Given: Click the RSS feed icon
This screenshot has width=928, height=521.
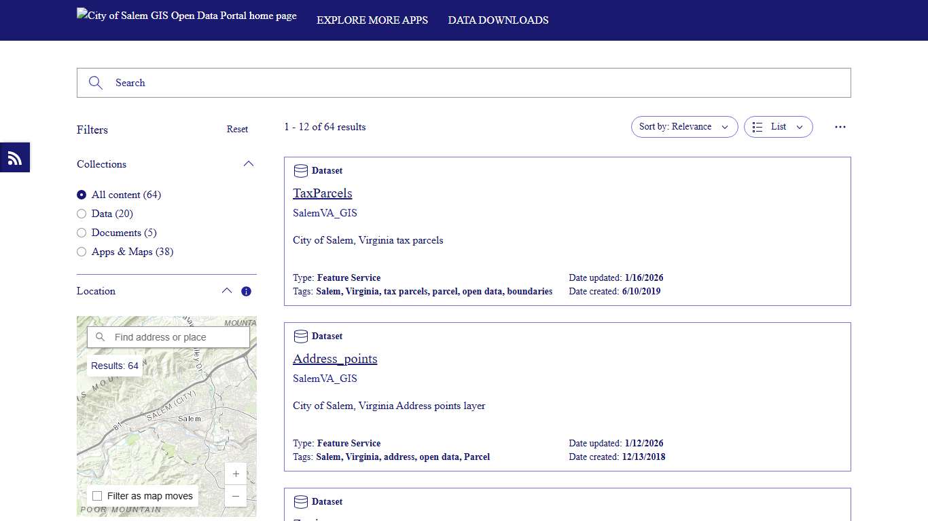Looking at the screenshot, I should tap(14, 157).
